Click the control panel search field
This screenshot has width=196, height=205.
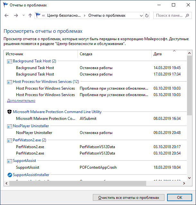coord(172,15)
